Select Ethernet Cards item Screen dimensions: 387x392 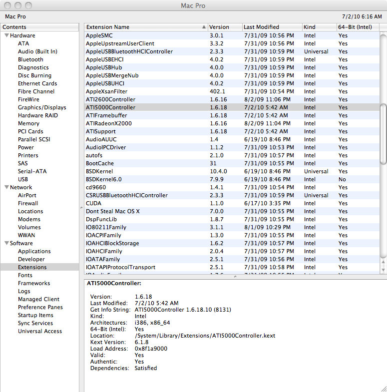point(37,83)
